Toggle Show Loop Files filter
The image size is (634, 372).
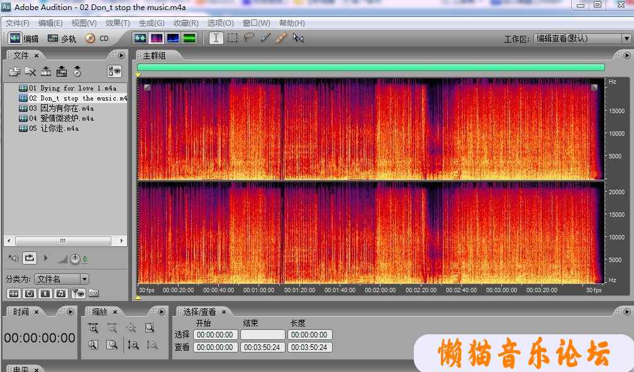[30, 293]
